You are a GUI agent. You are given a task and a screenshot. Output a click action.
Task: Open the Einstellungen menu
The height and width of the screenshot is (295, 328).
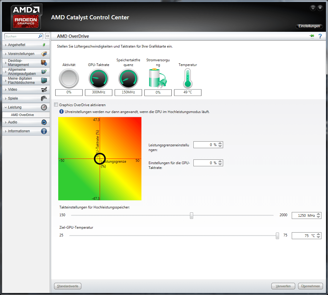tap(309, 26)
